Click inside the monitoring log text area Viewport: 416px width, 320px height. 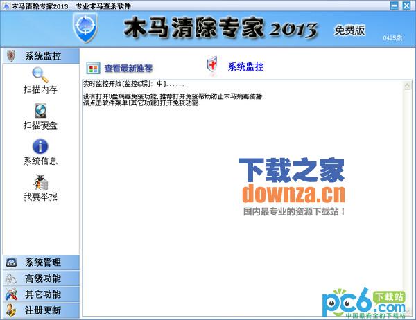point(246,208)
